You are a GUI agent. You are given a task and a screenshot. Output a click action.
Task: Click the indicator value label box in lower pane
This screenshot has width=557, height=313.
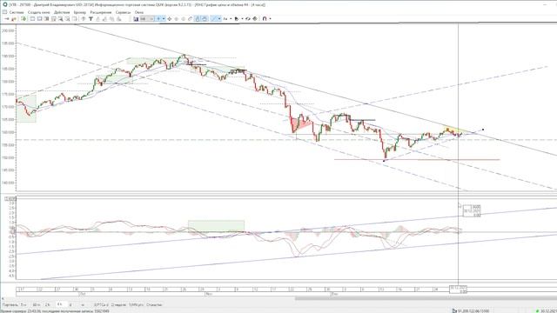point(472,210)
